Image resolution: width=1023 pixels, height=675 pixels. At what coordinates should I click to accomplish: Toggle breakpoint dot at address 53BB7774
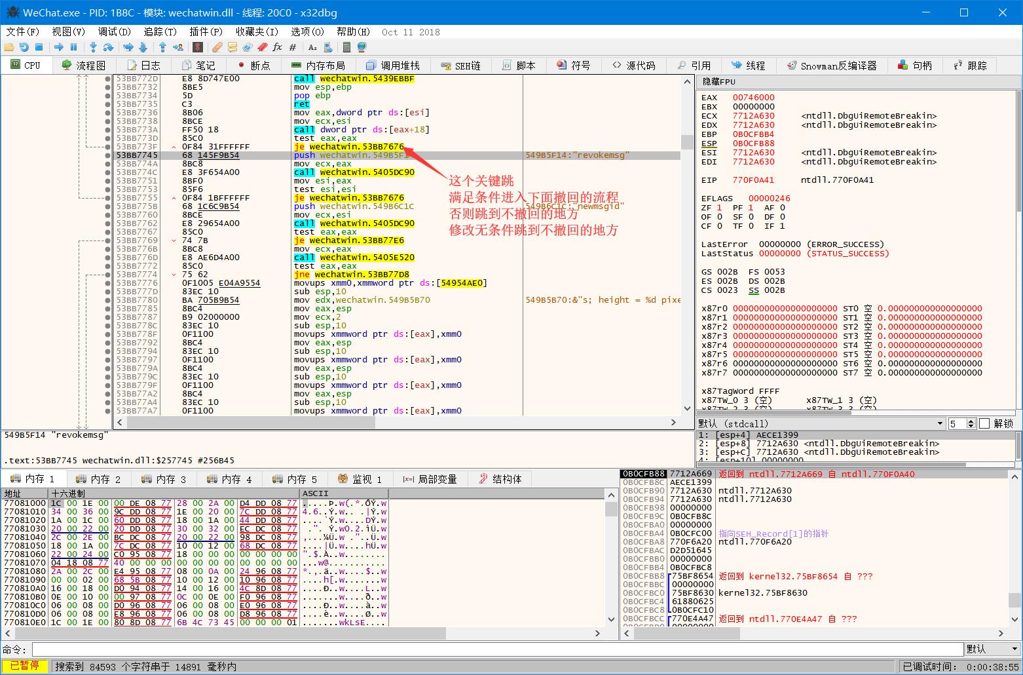click(107, 275)
